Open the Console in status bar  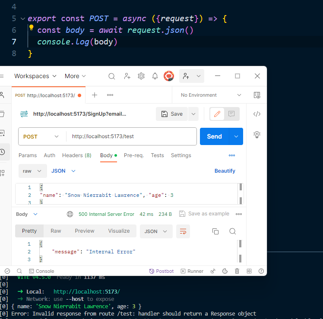41,271
